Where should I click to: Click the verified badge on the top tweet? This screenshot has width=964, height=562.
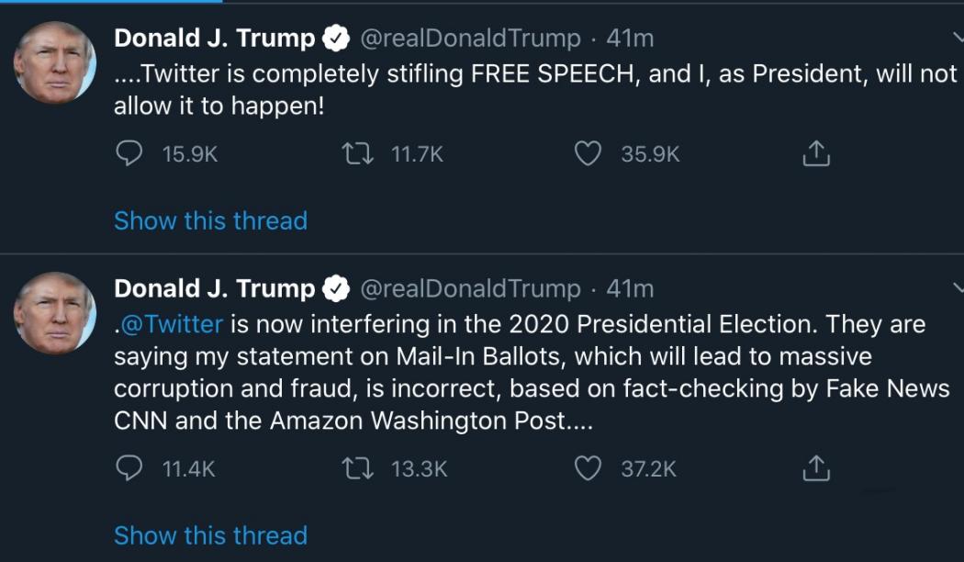click(337, 39)
